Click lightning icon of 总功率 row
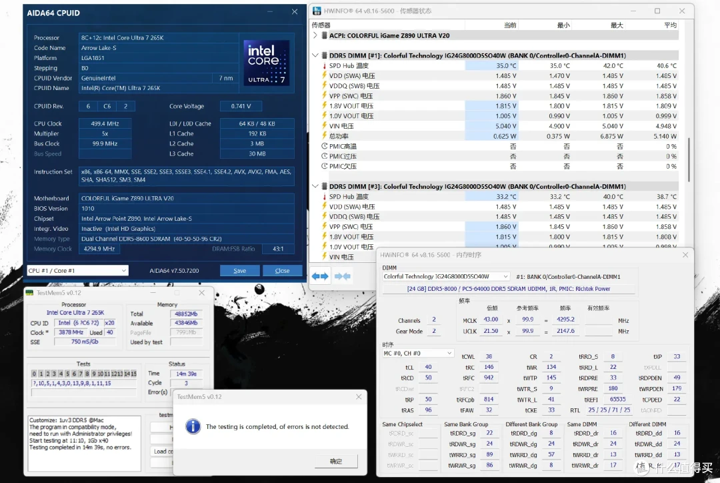720x483 pixels. pyautogui.click(x=324, y=136)
